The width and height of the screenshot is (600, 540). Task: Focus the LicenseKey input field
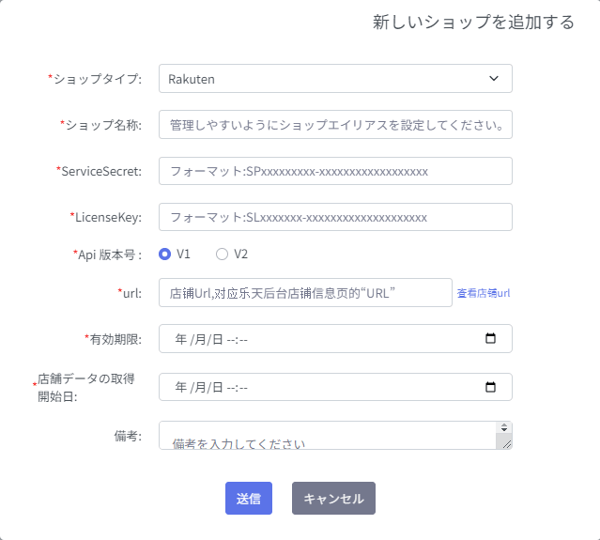(x=335, y=217)
